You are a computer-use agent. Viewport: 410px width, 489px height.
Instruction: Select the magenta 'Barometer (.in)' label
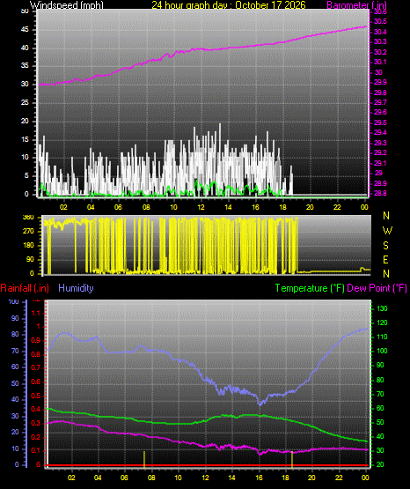356,5
